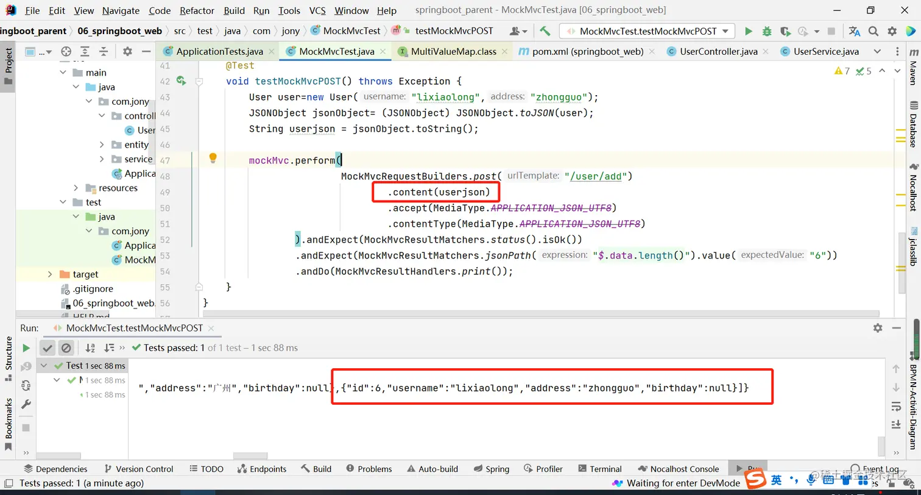Click the run test gutter icon at line 42

click(x=181, y=80)
